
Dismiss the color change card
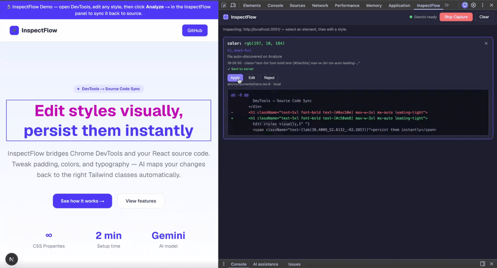pos(486,43)
